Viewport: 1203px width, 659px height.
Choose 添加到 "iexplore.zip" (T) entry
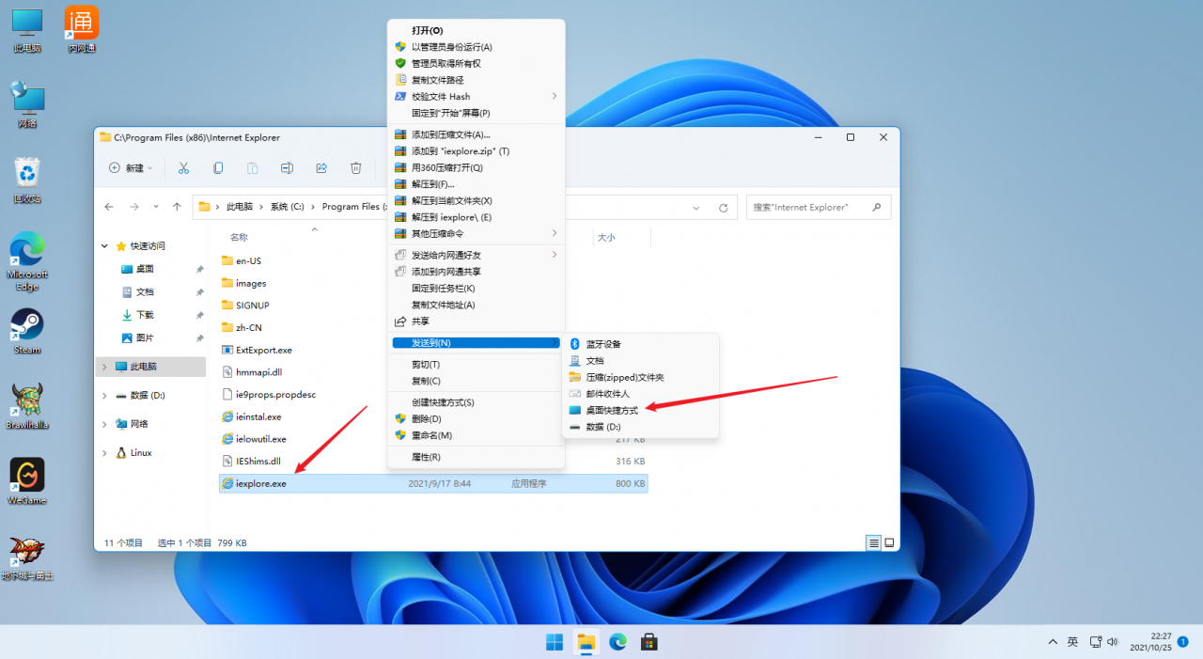tap(476, 150)
